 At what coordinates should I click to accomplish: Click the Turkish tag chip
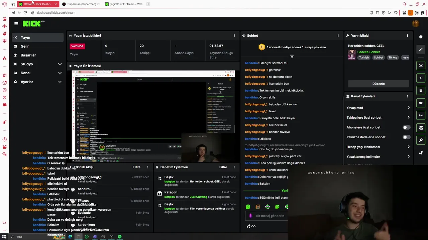tap(364, 58)
